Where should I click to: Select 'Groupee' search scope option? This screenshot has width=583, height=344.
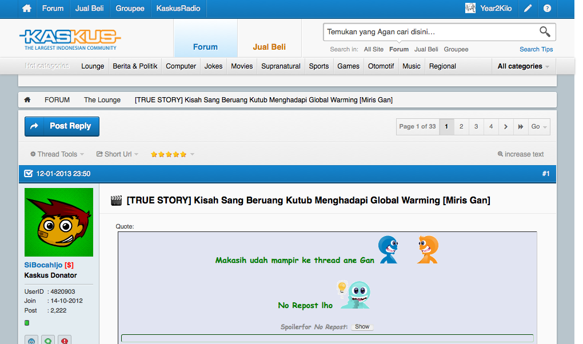tap(456, 50)
